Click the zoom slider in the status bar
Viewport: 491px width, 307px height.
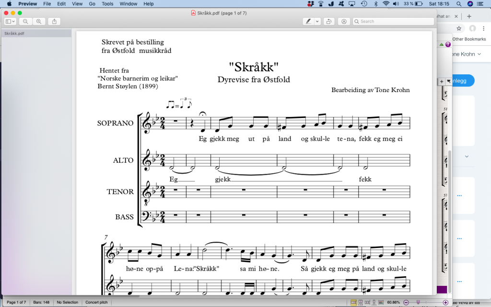(x=426, y=302)
